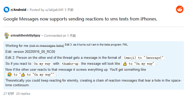This screenshot has height=108, width=187.
Task: Select the 'On my way' code snippet
Action: tap(42, 64)
